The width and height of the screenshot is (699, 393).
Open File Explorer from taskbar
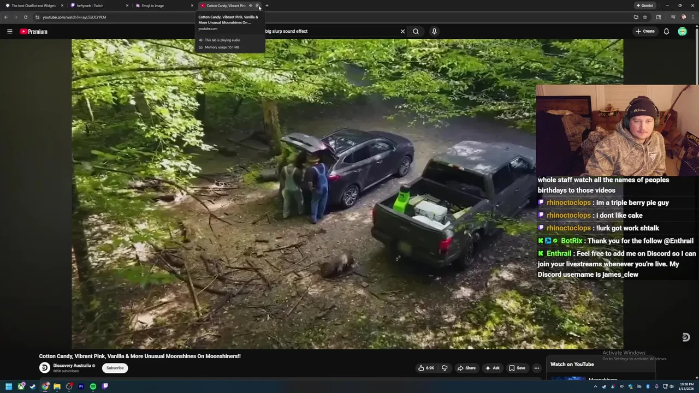(57, 386)
